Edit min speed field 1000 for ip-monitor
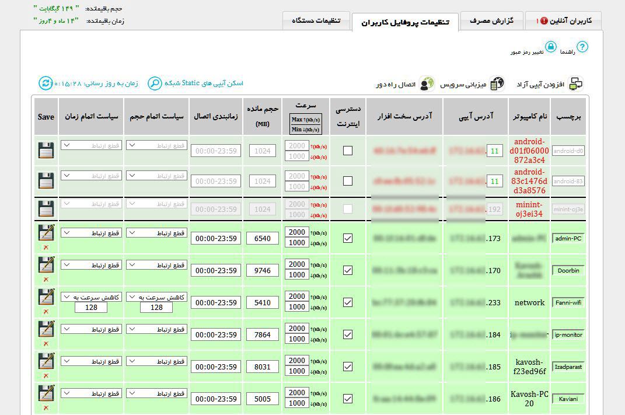This screenshot has width=625, height=415. [297, 339]
